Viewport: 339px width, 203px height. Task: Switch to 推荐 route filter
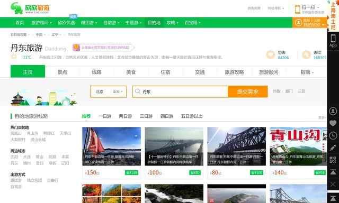pos(86,116)
